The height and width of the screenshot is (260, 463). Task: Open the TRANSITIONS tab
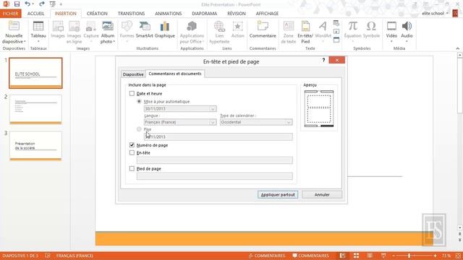[131, 14]
